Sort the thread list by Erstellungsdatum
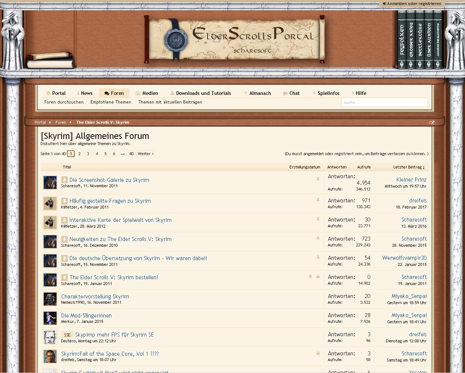The image size is (465, 373). coord(305,167)
